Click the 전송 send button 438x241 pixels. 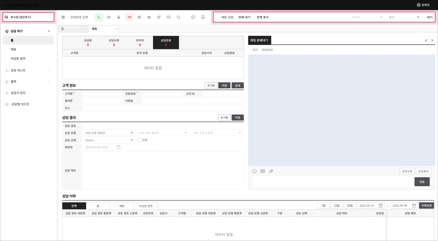[x=422, y=182]
